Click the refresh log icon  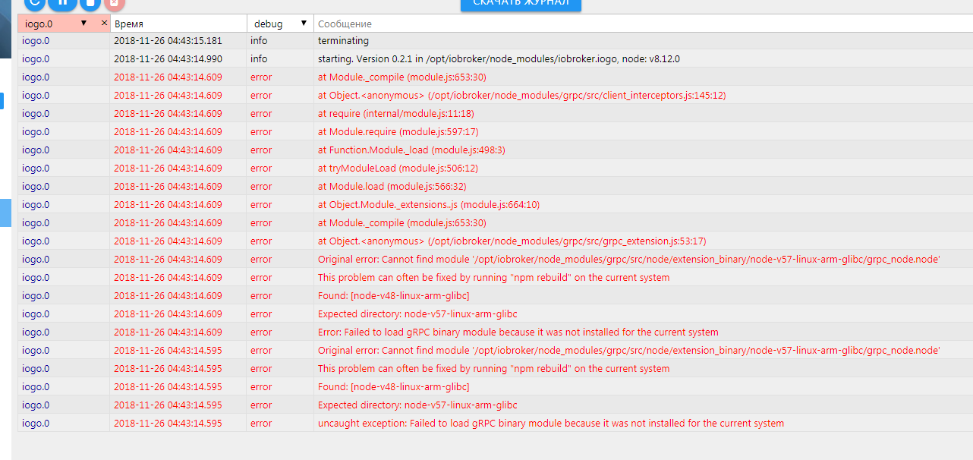coord(35,3)
